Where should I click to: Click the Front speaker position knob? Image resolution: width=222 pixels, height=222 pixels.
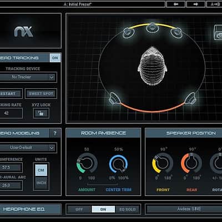[x=163, y=163]
